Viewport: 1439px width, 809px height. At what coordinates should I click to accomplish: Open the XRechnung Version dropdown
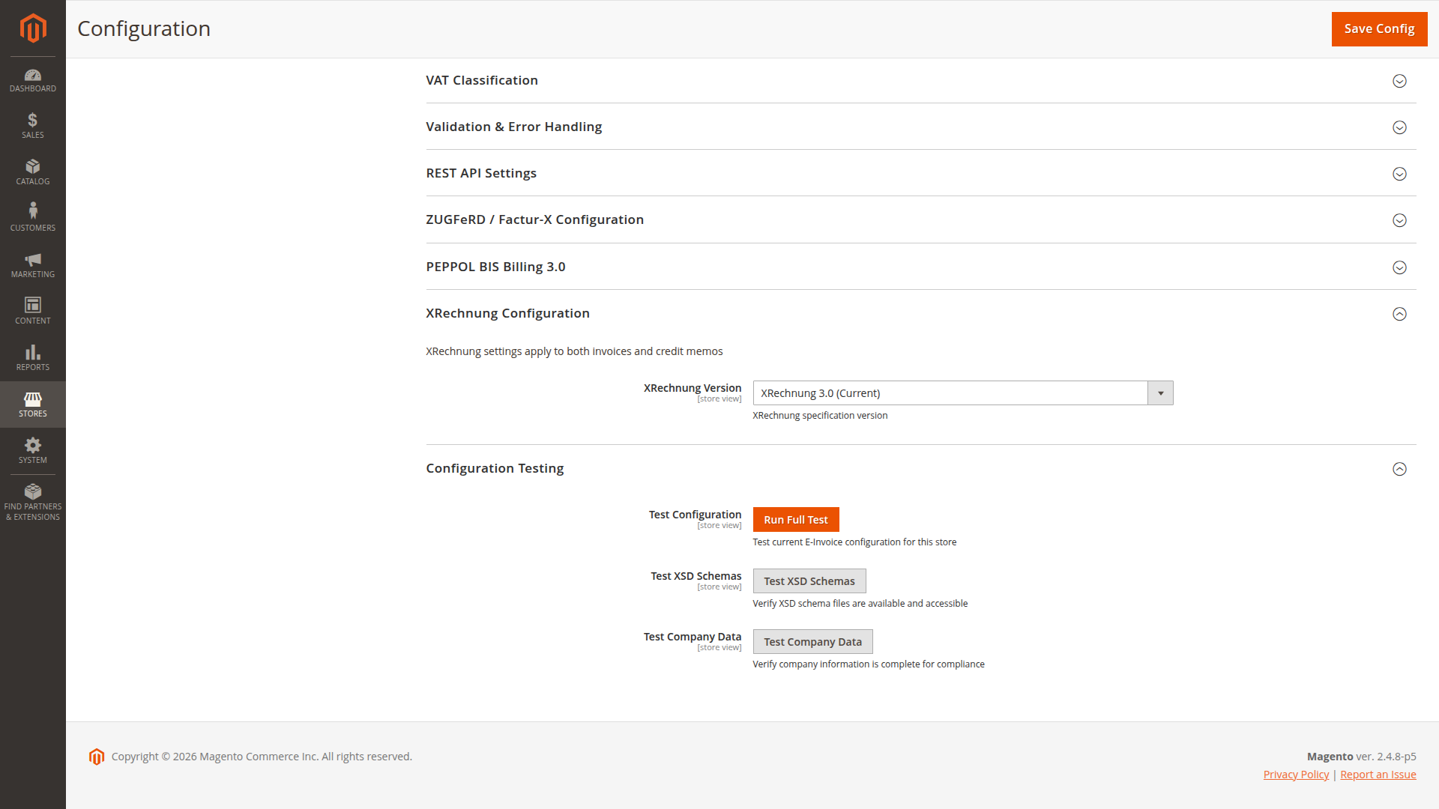pyautogui.click(x=962, y=393)
